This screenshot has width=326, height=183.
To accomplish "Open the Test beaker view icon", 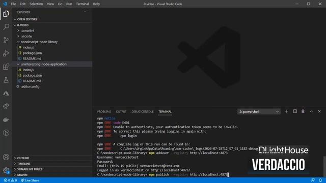I will tap(6, 80).
